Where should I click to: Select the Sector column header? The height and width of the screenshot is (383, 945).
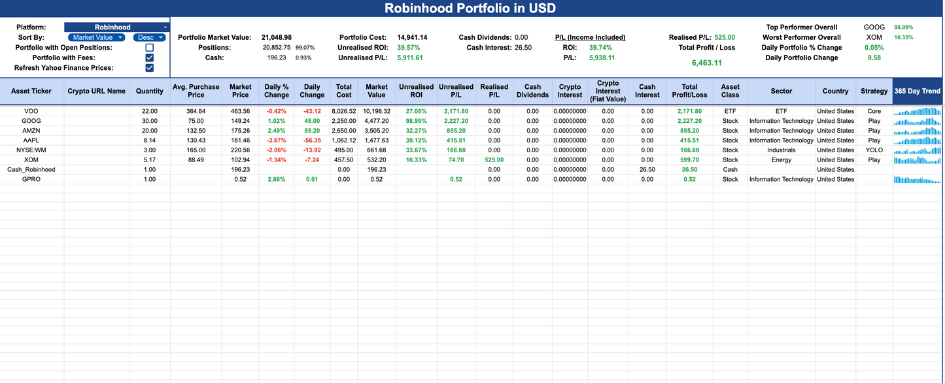(781, 91)
